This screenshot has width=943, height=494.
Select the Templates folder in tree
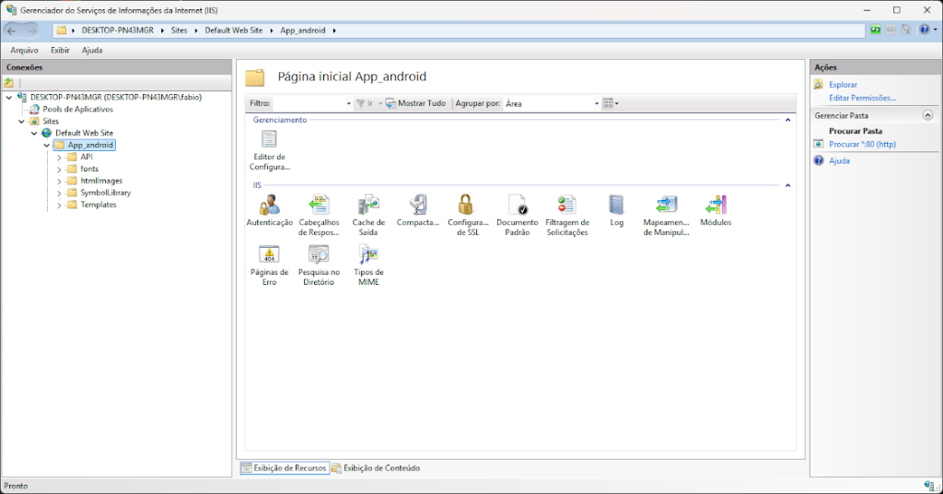[98, 205]
